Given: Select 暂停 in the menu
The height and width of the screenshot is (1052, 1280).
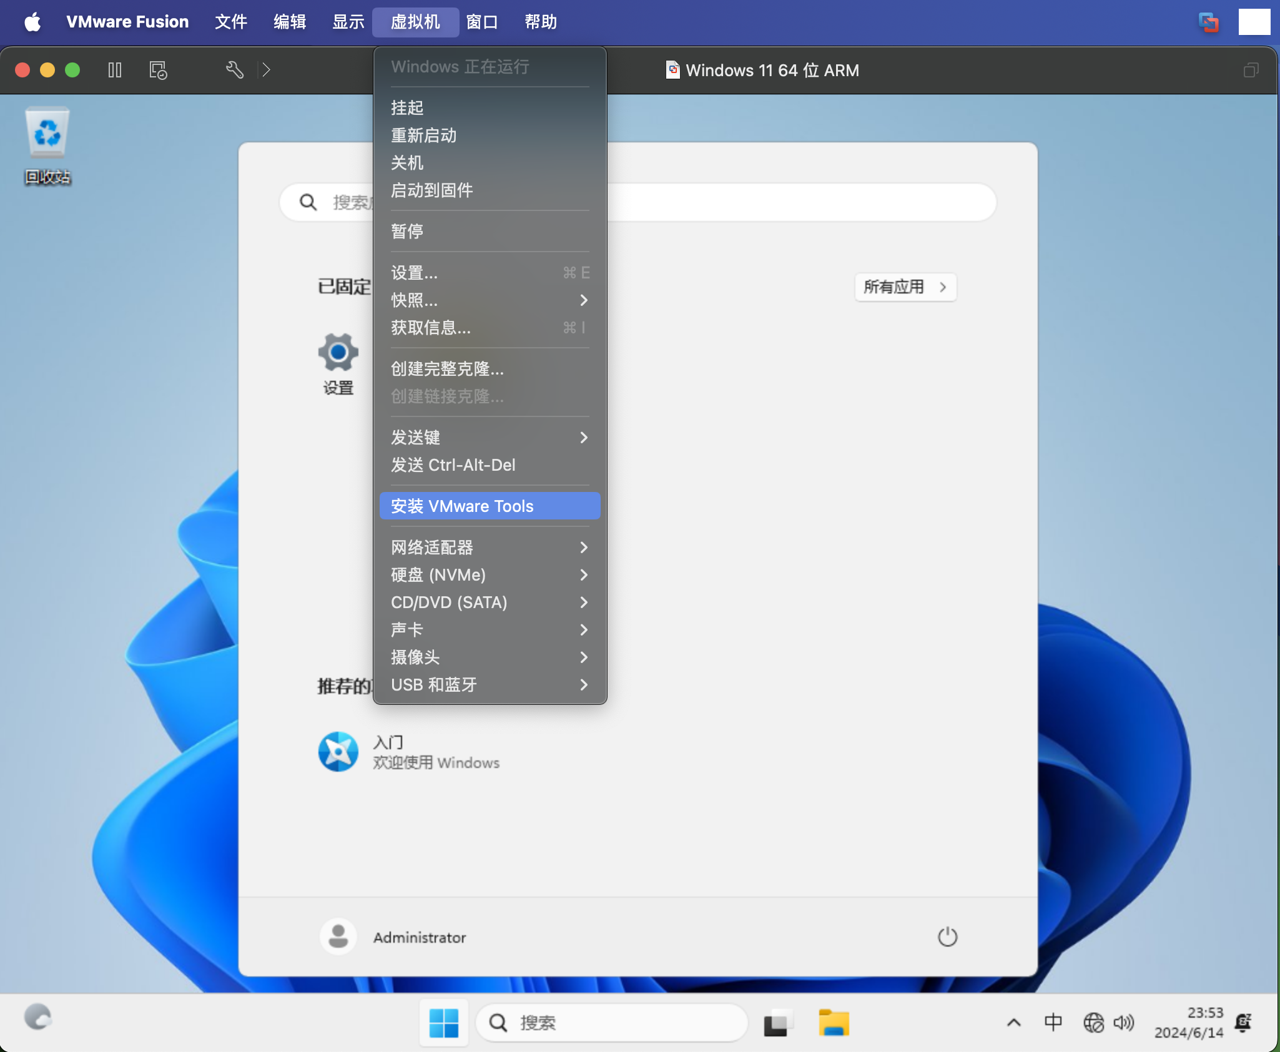Looking at the screenshot, I should 490,232.
